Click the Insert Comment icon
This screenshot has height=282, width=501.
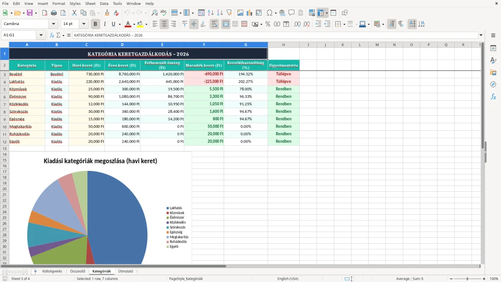(291, 13)
